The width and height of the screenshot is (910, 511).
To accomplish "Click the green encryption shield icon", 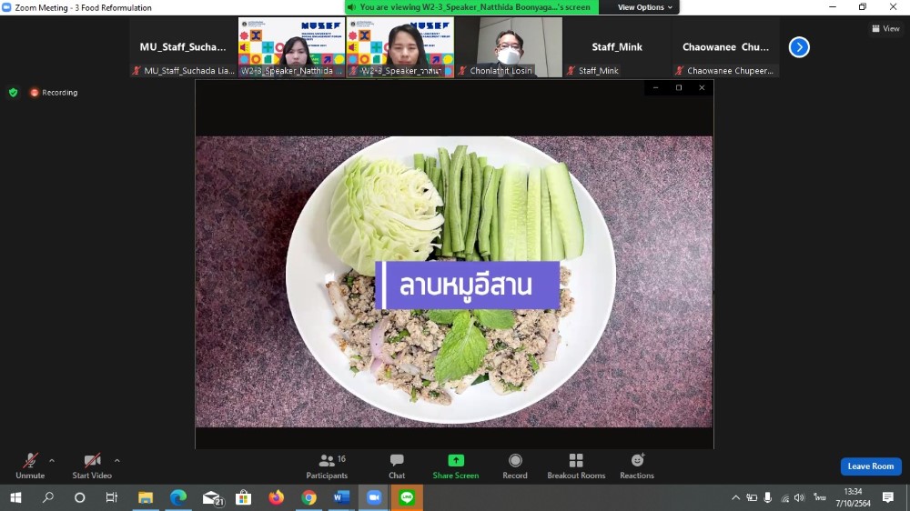I will [13, 92].
